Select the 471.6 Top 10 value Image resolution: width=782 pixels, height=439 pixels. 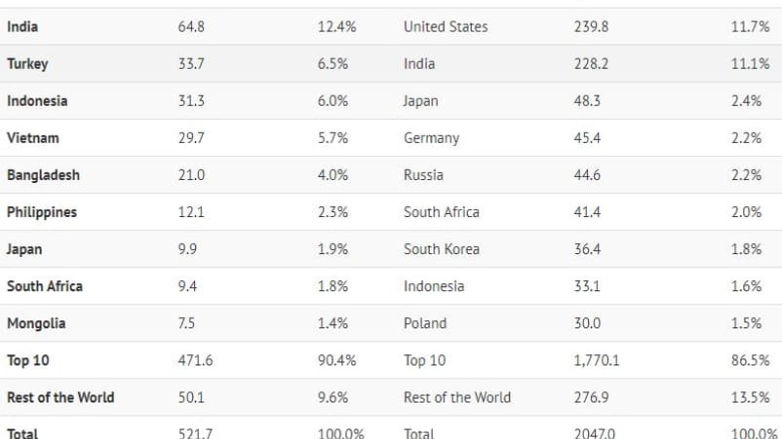click(x=195, y=360)
